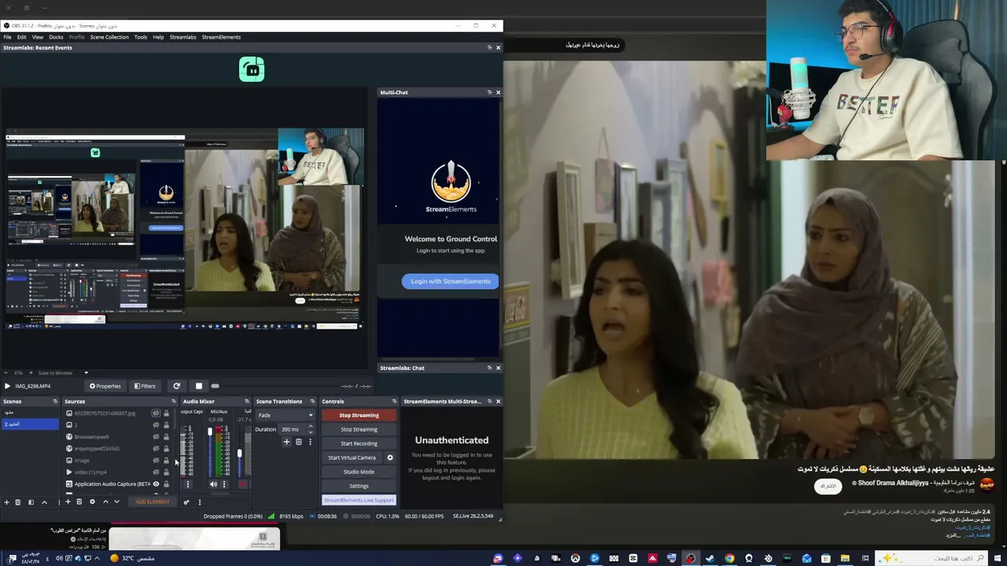Open the Edit menu in OBS
Image resolution: width=1007 pixels, height=566 pixels.
coord(21,37)
